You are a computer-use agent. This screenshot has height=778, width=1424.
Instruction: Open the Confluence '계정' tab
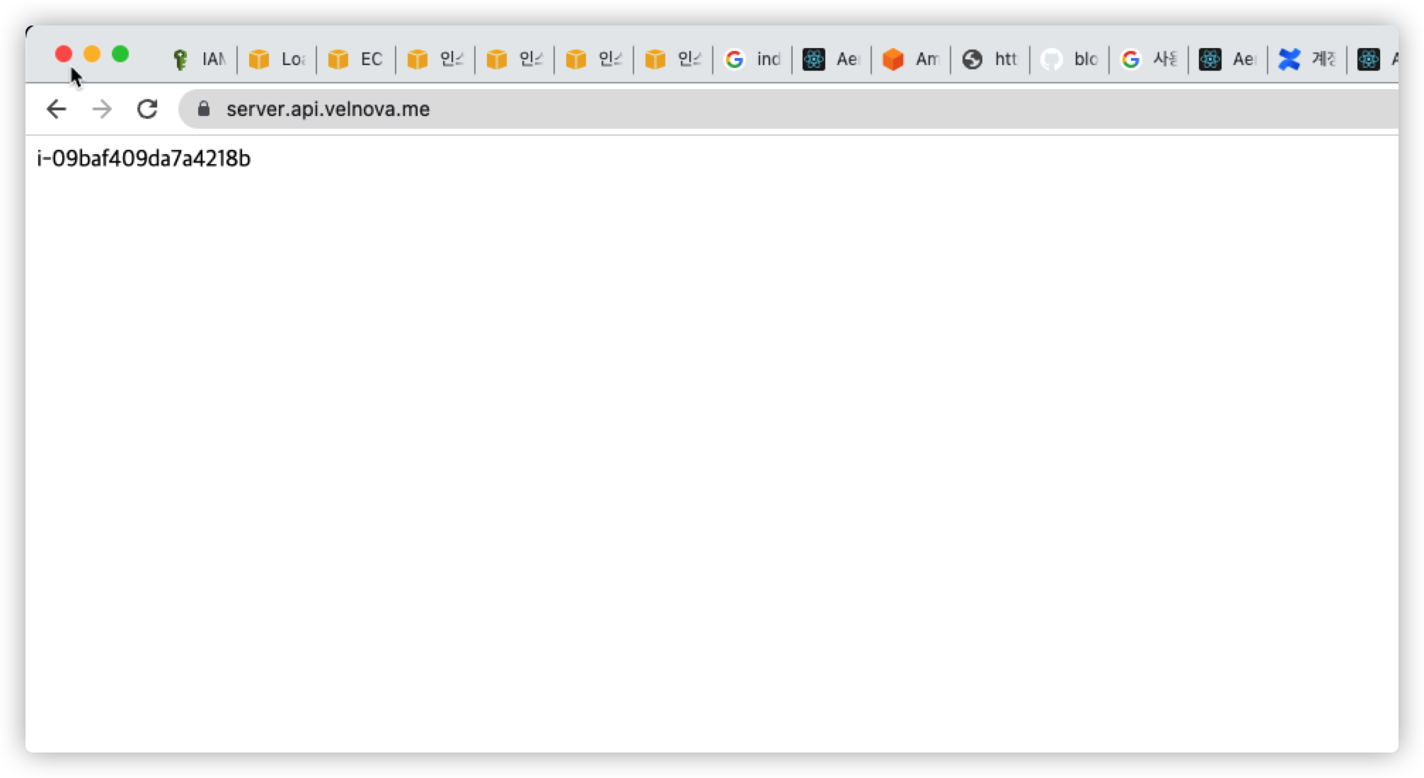pyautogui.click(x=1308, y=59)
